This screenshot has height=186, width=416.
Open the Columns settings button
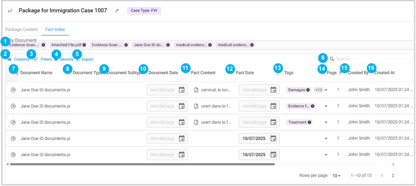(x=19, y=59)
